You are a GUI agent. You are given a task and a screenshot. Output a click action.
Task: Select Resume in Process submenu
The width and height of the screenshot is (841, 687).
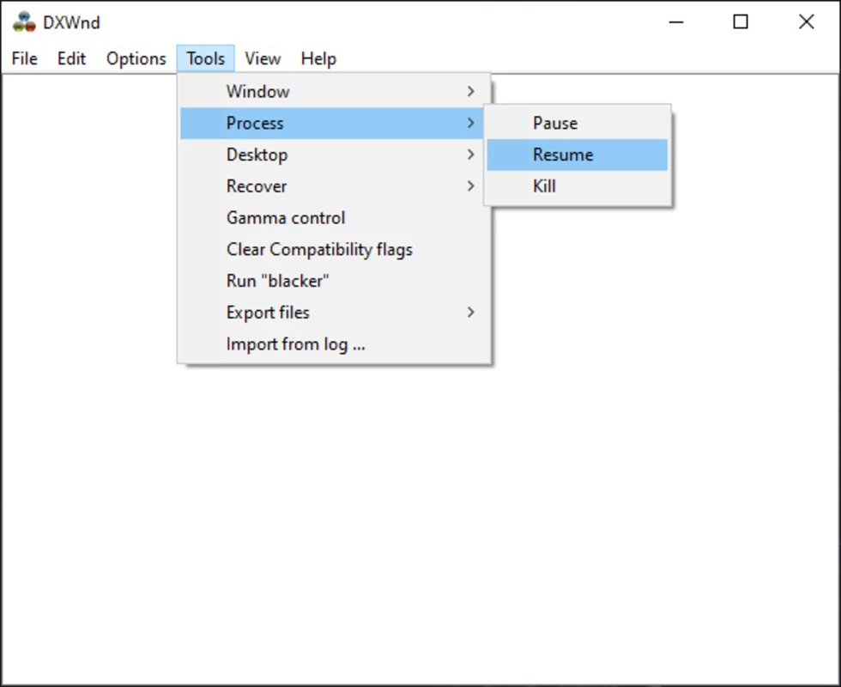coord(577,155)
